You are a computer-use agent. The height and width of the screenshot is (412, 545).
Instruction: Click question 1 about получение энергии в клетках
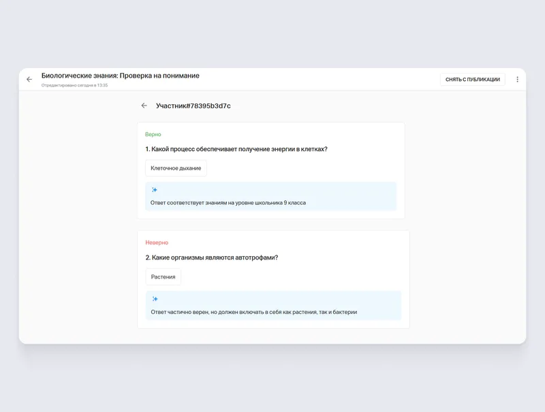tap(236, 149)
